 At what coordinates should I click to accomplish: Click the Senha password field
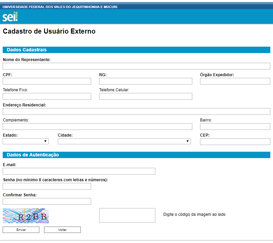[47, 186]
